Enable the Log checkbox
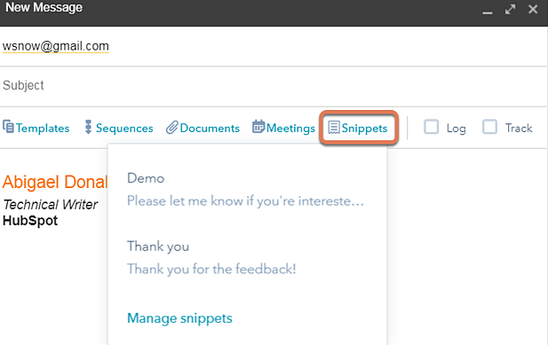 [431, 127]
